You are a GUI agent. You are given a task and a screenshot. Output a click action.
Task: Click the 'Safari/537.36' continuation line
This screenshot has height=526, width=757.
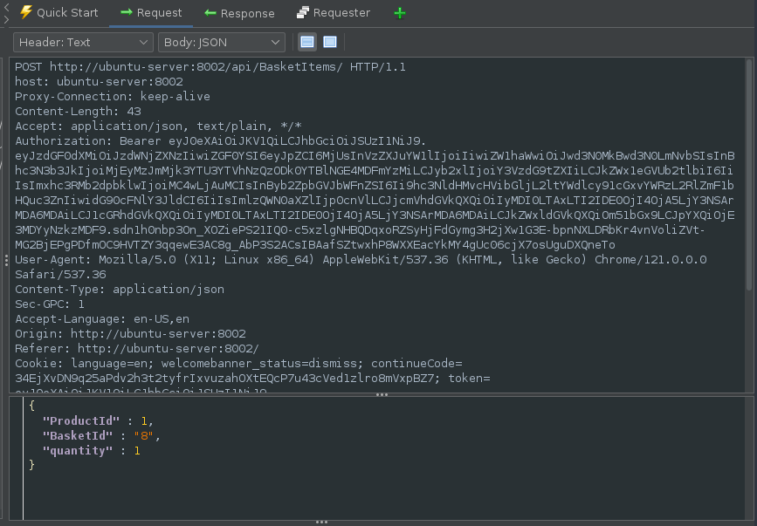point(60,274)
